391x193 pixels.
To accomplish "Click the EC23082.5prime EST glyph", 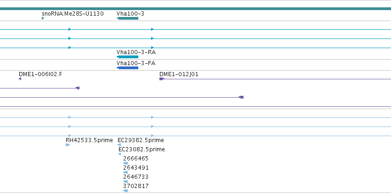I will pyautogui.click(x=120, y=154).
